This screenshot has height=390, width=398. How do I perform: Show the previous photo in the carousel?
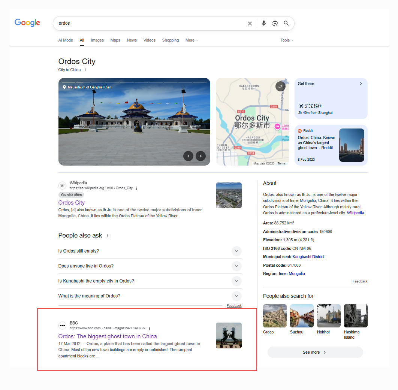pos(189,156)
